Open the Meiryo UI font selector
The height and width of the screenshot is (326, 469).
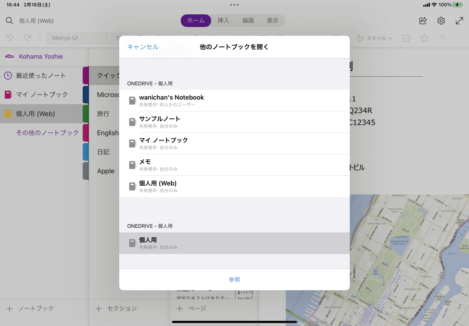77,38
